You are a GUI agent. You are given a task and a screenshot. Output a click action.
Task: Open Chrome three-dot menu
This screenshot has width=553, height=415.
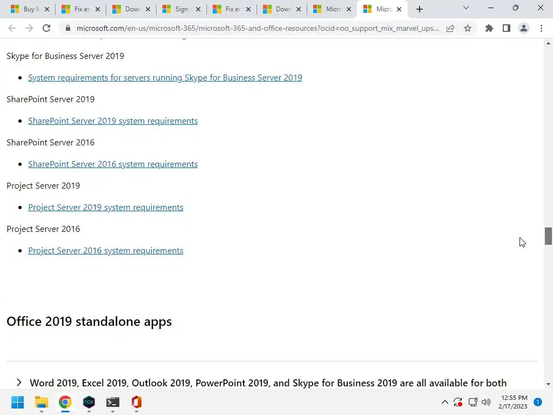click(541, 28)
